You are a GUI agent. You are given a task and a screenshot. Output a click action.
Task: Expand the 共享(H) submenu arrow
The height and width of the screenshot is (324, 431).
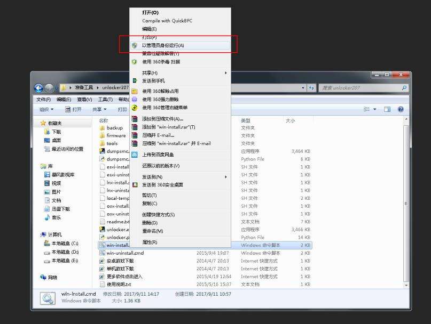click(x=226, y=72)
